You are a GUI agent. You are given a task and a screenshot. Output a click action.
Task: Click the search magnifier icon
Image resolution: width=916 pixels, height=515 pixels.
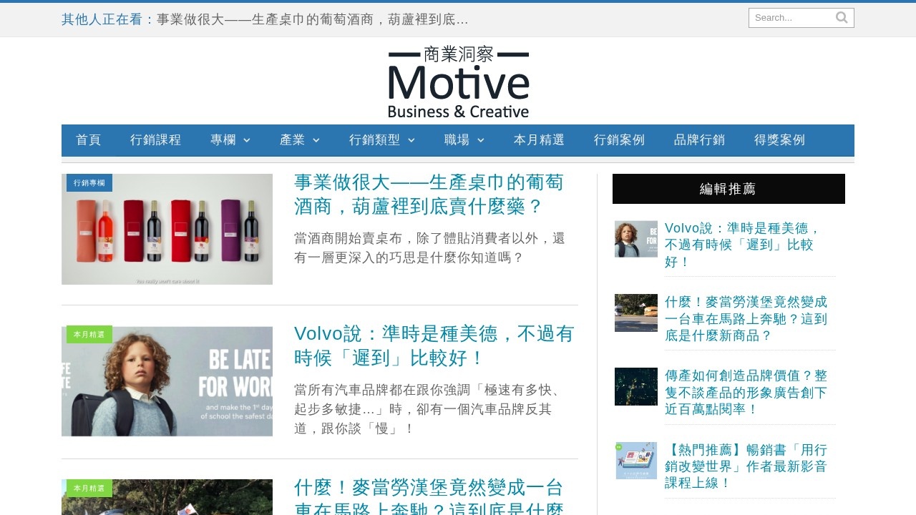[x=841, y=17]
